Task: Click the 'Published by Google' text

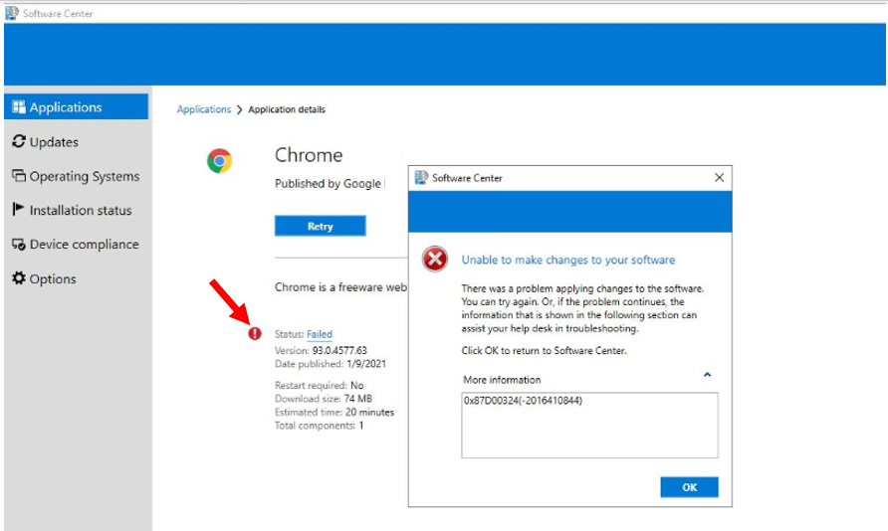Action: (328, 184)
